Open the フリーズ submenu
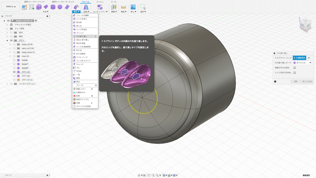This screenshot has height=178, width=316. pyautogui.click(x=85, y=85)
